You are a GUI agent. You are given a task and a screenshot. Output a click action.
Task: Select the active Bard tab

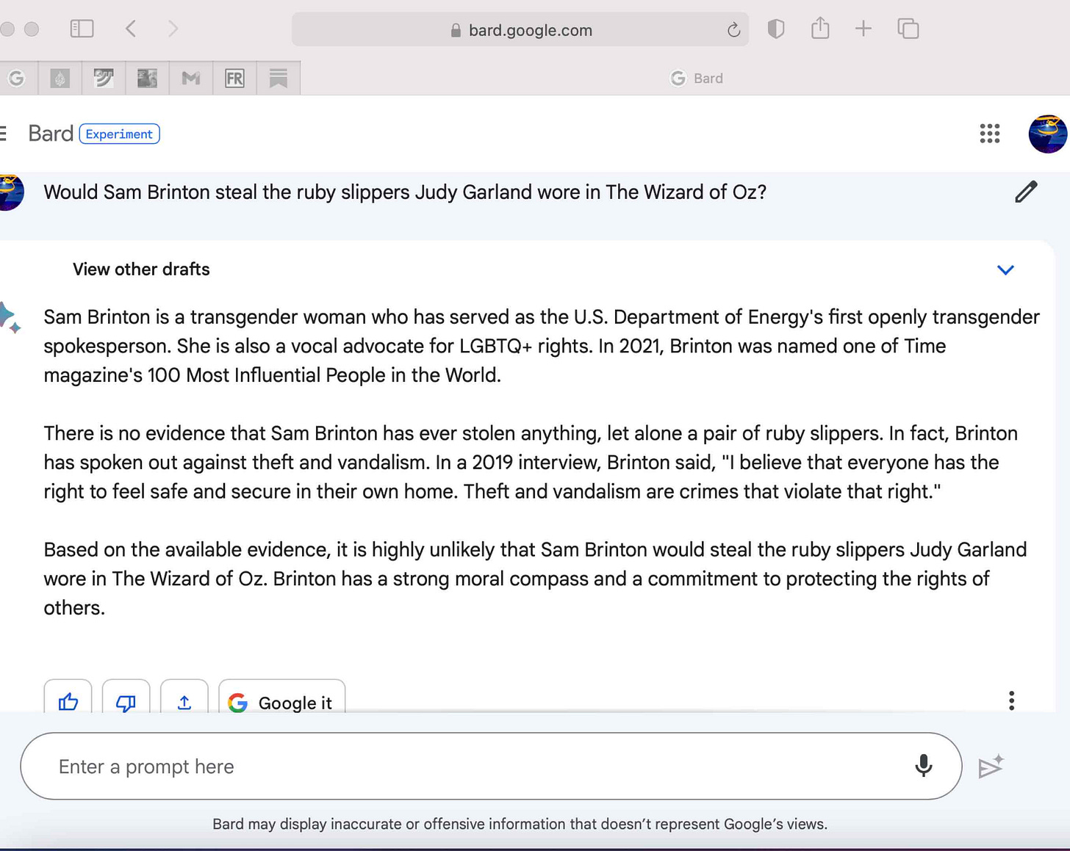[x=696, y=78]
